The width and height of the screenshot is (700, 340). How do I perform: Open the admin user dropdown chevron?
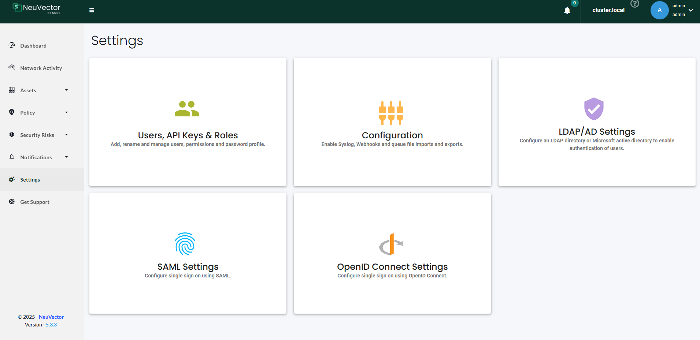point(691,10)
